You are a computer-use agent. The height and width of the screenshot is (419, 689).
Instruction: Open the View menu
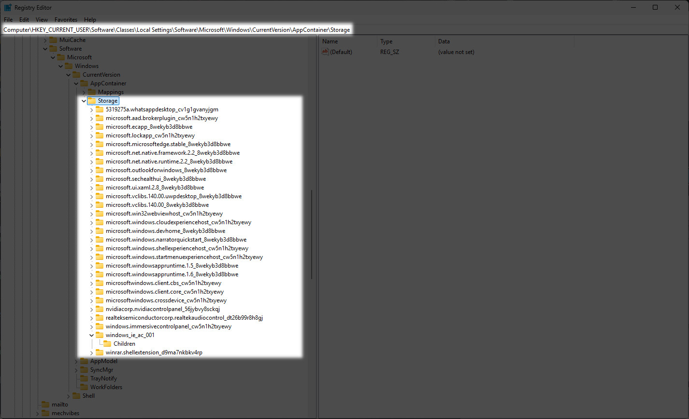[42, 20]
